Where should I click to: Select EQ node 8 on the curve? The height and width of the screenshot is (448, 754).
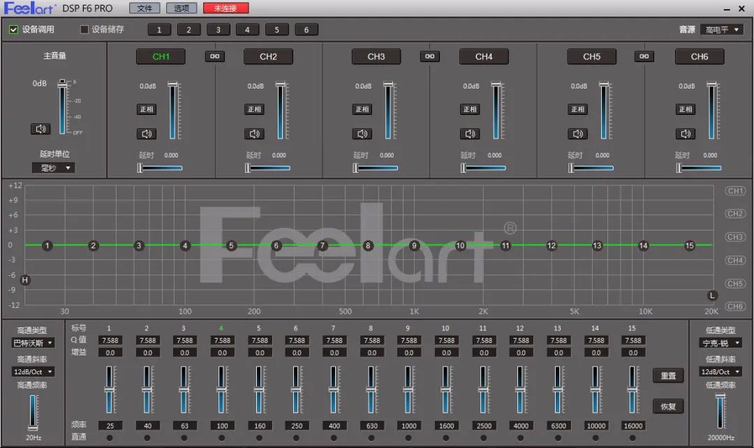tap(368, 245)
